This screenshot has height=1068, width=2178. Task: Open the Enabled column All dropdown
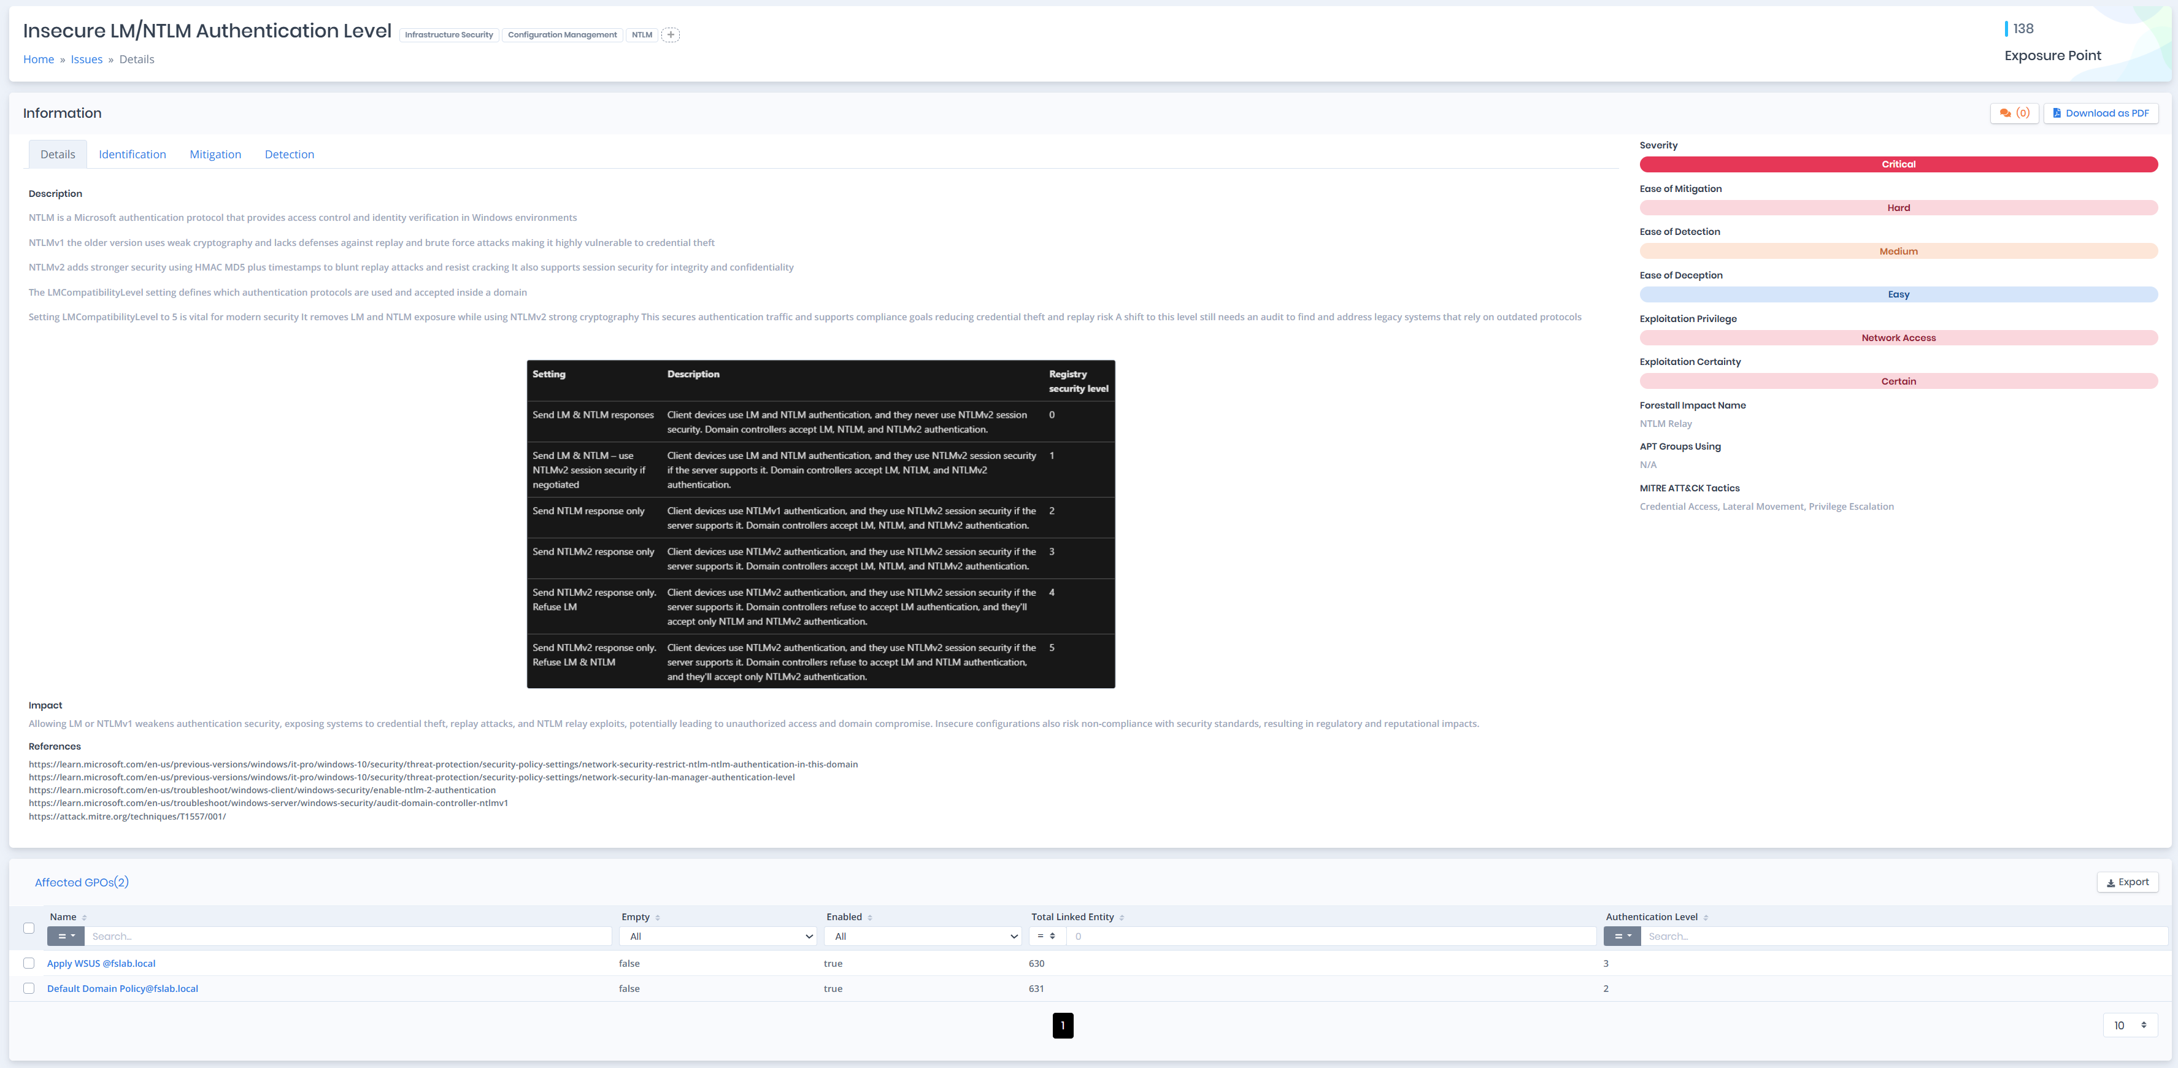click(x=923, y=936)
